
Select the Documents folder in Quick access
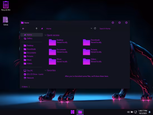pyautogui.click(x=58, y=52)
